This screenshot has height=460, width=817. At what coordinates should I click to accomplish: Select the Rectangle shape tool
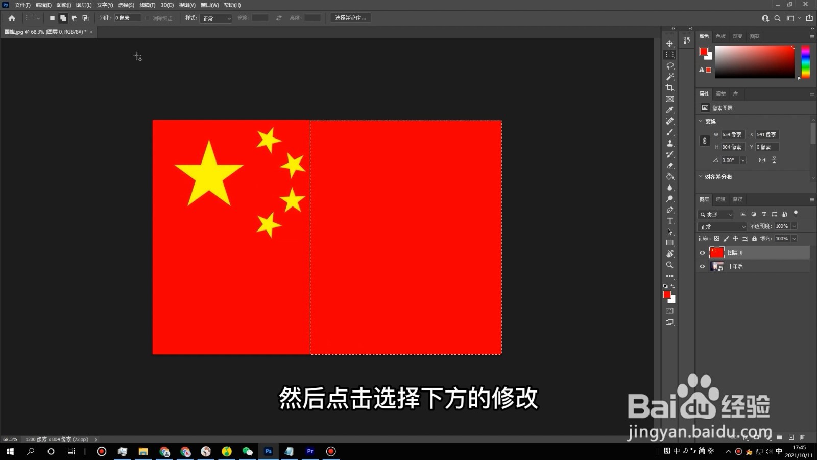(x=669, y=243)
